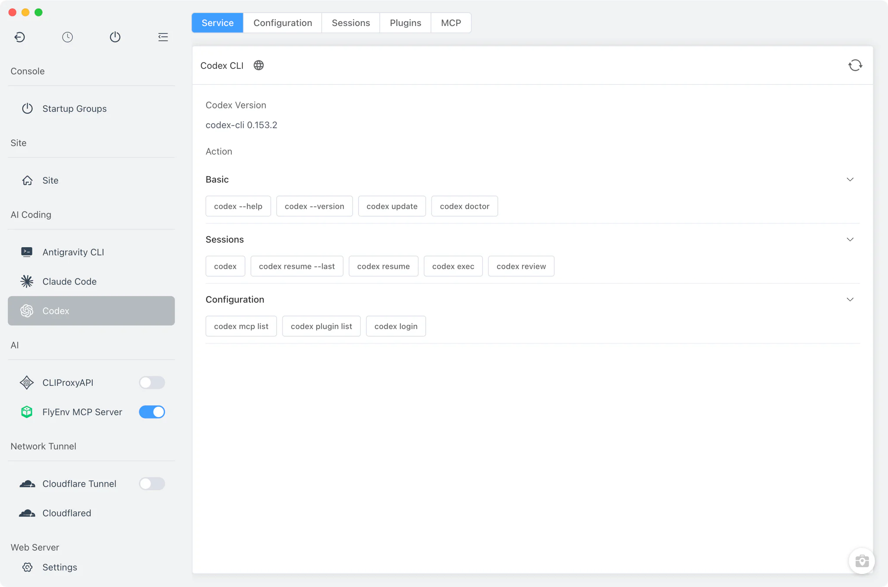Viewport: 888px width, 587px height.
Task: Collapse the Sessions actions section
Action: (x=850, y=239)
